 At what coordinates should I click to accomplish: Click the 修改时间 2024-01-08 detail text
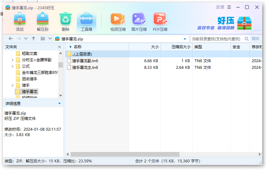33,129
